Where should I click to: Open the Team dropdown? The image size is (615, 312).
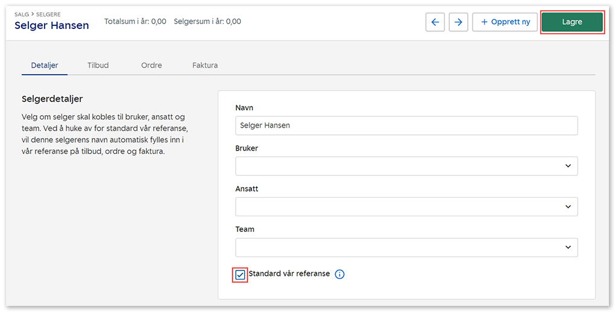pyautogui.click(x=406, y=248)
